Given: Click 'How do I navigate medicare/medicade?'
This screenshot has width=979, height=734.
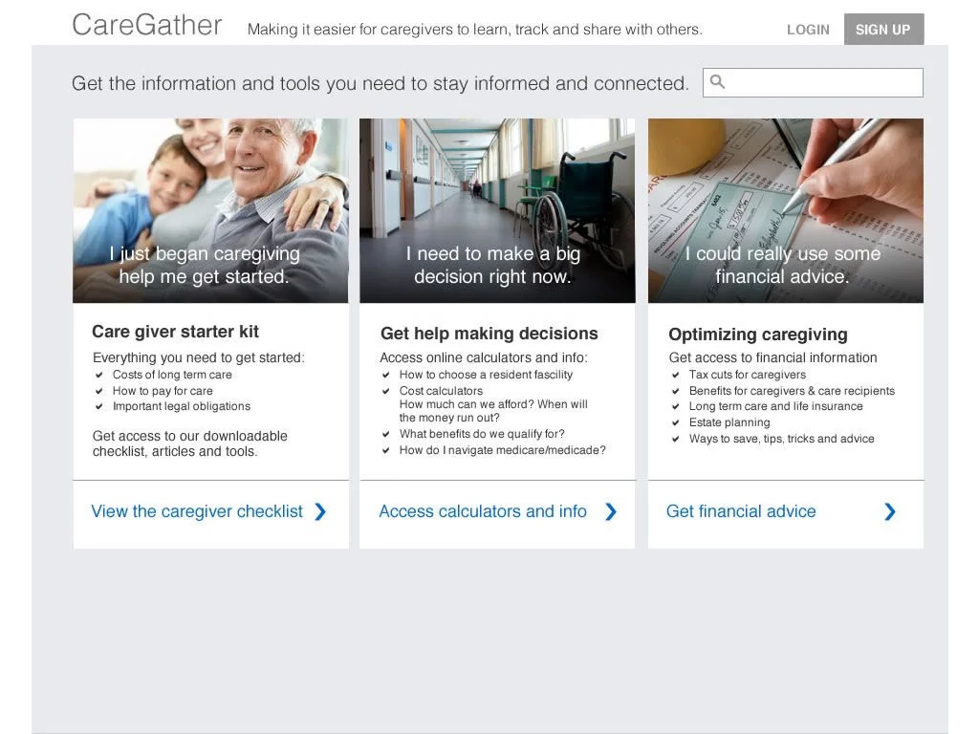Looking at the screenshot, I should click(503, 450).
